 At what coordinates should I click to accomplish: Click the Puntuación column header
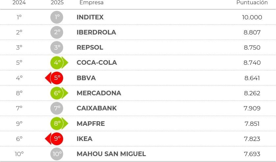[x=252, y=3]
